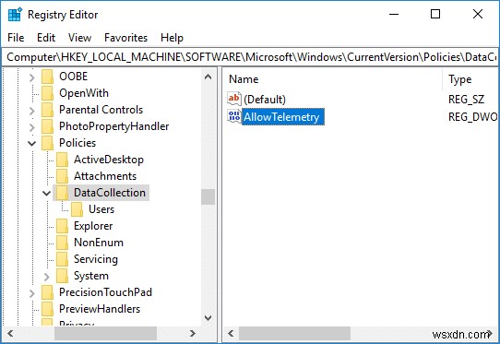Click the ActiveDesktop folder icon

coord(62,160)
